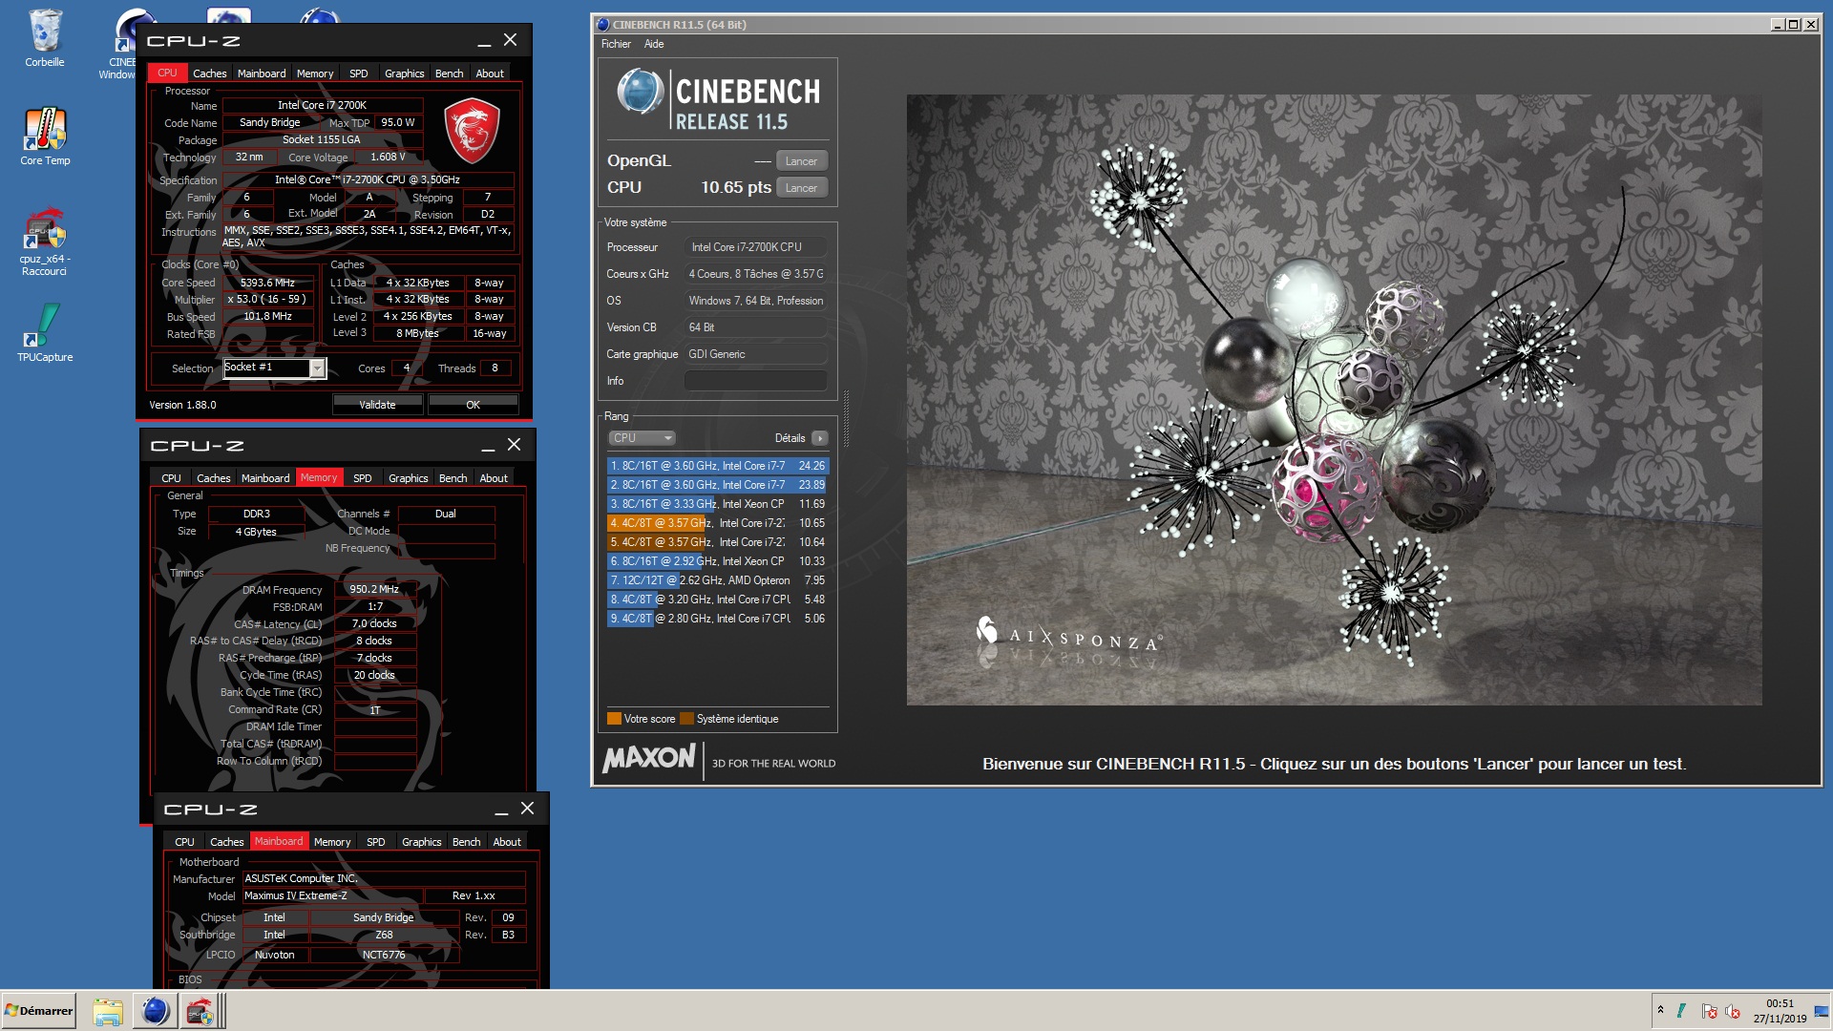The image size is (1833, 1031).
Task: Select the CPU tab in the CPU-Z window showing Timings
Action: tap(172, 478)
